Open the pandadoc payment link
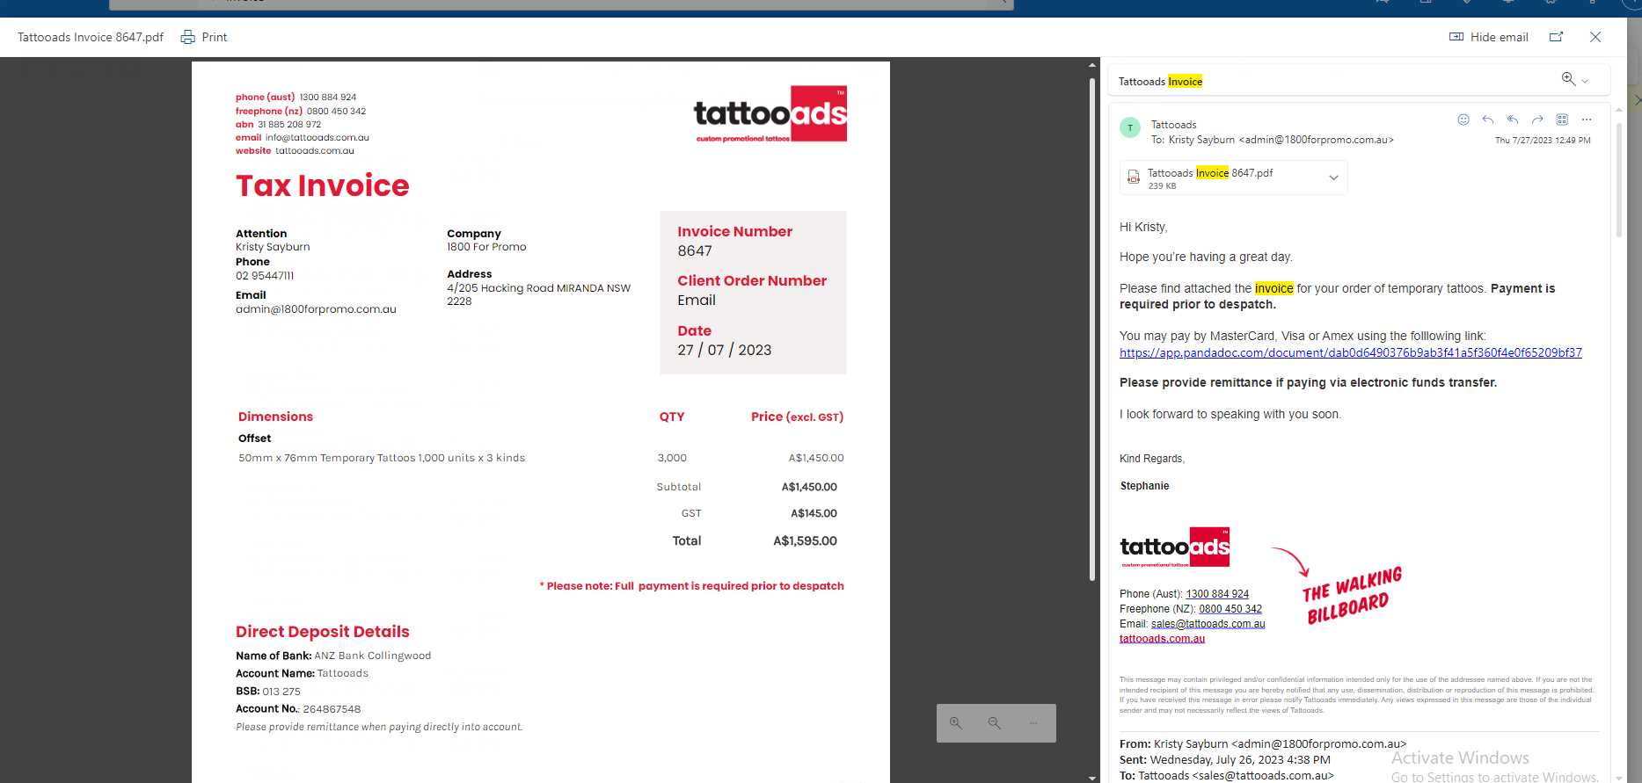 [x=1350, y=352]
